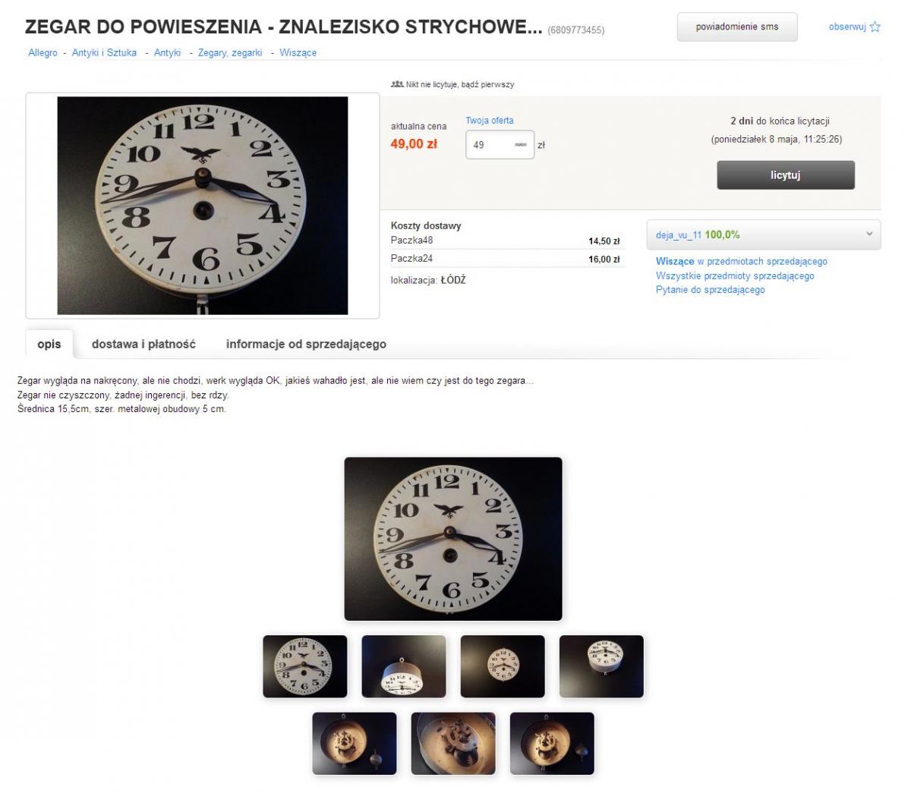911x793 pixels.
Task: Open the main clock photo at top
Action: click(x=203, y=206)
